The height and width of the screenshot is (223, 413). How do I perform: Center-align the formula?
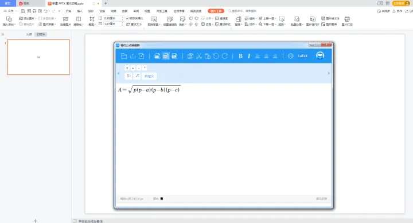click(x=266, y=56)
